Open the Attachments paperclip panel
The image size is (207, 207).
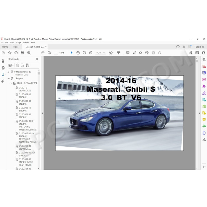pyautogui.click(x=3, y=81)
